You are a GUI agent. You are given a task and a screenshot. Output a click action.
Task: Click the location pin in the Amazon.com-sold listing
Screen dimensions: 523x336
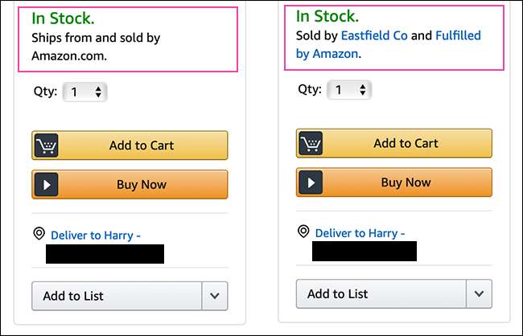click(x=39, y=234)
